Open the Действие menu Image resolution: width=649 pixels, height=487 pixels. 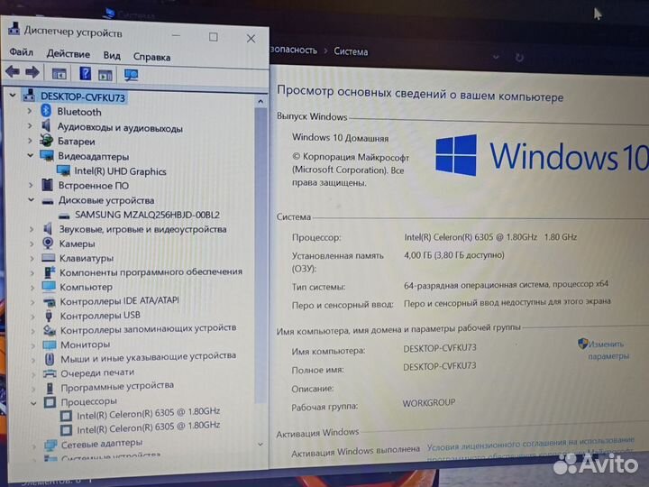coord(69,54)
